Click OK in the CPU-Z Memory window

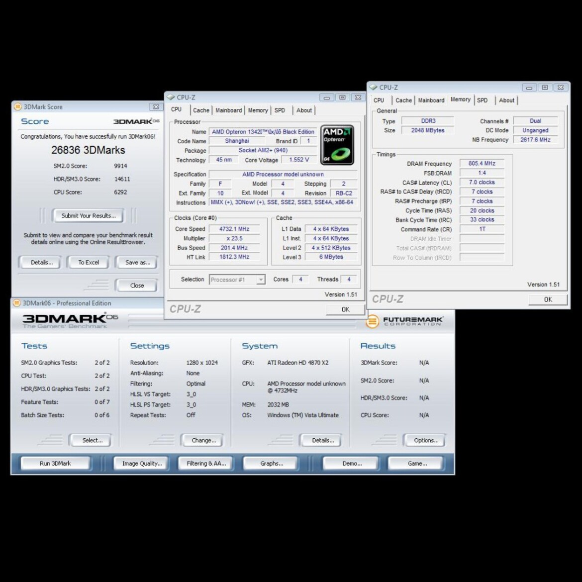click(x=548, y=299)
